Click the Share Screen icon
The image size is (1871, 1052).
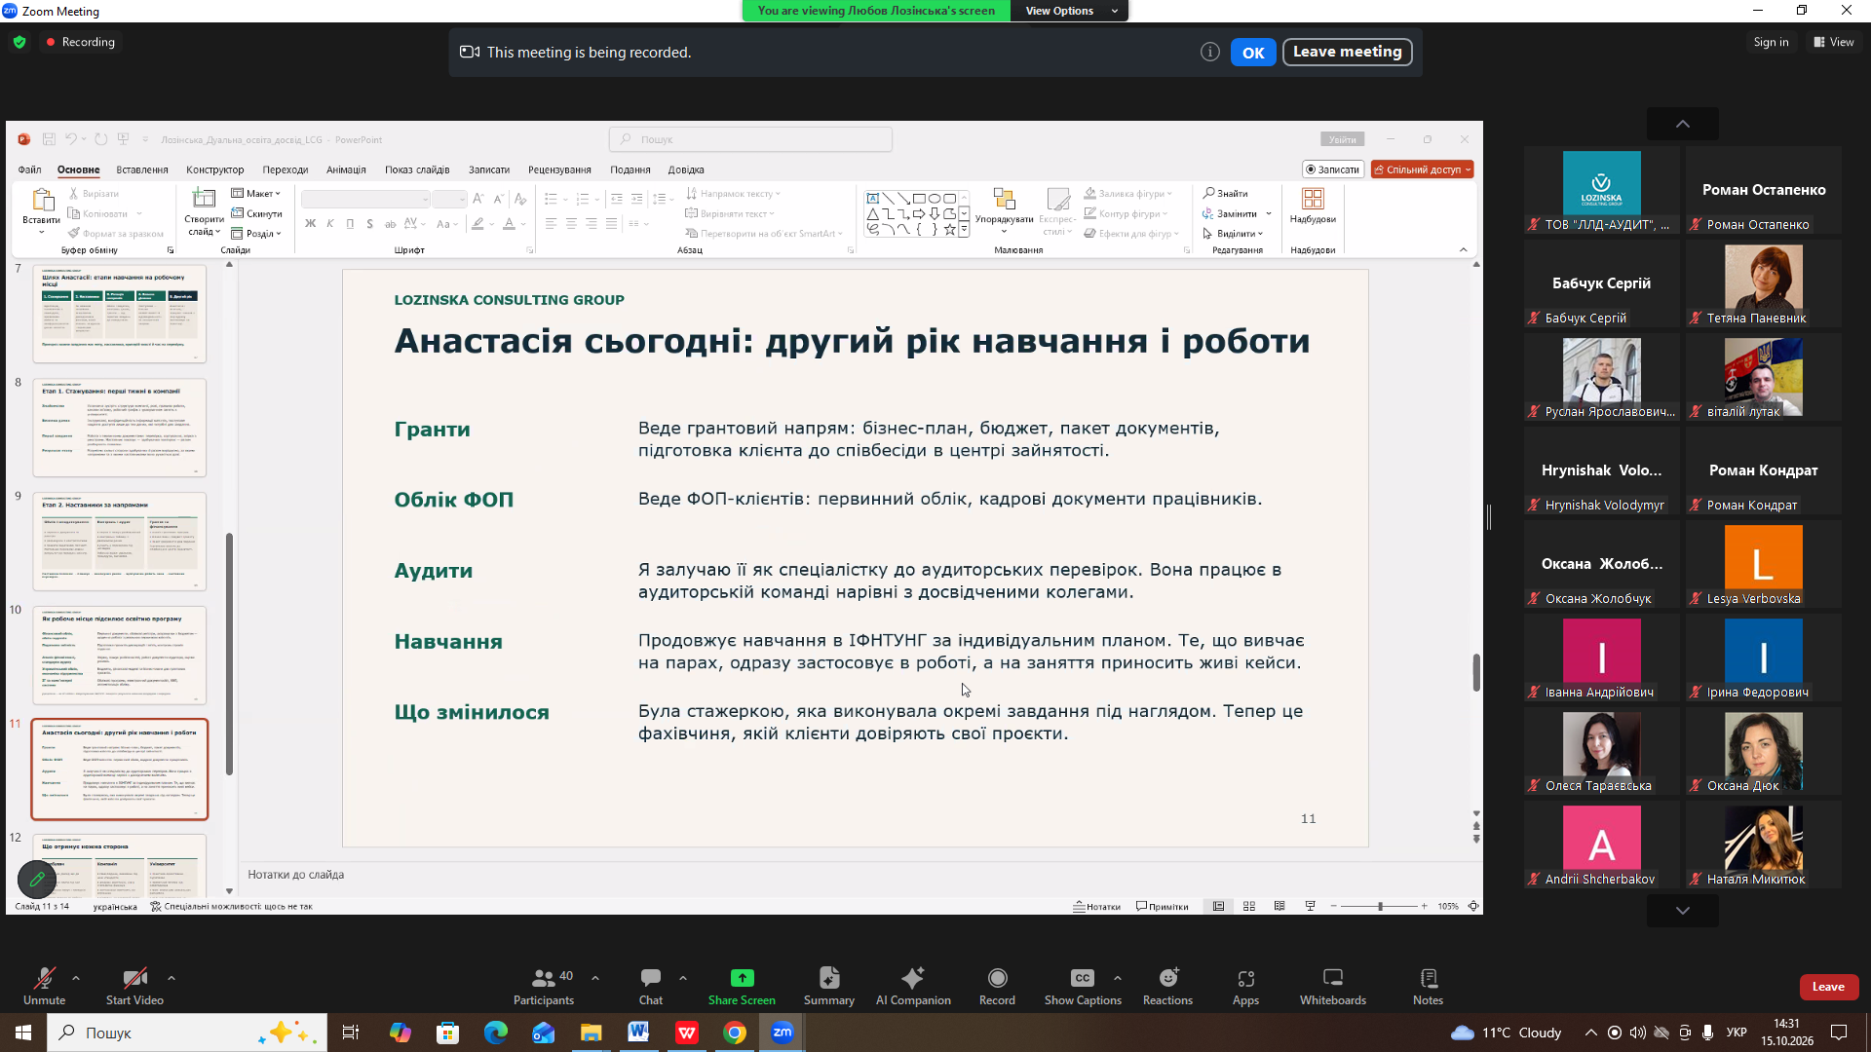tap(742, 978)
